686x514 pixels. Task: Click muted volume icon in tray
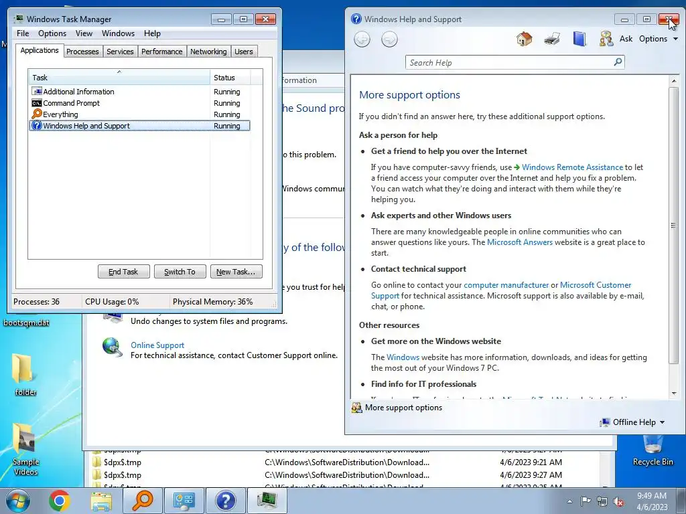[x=618, y=501]
